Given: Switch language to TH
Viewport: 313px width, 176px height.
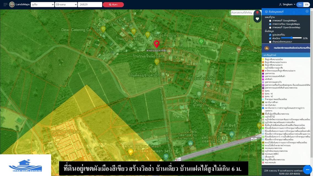Looking at the screenshot, I should [x=300, y=5].
